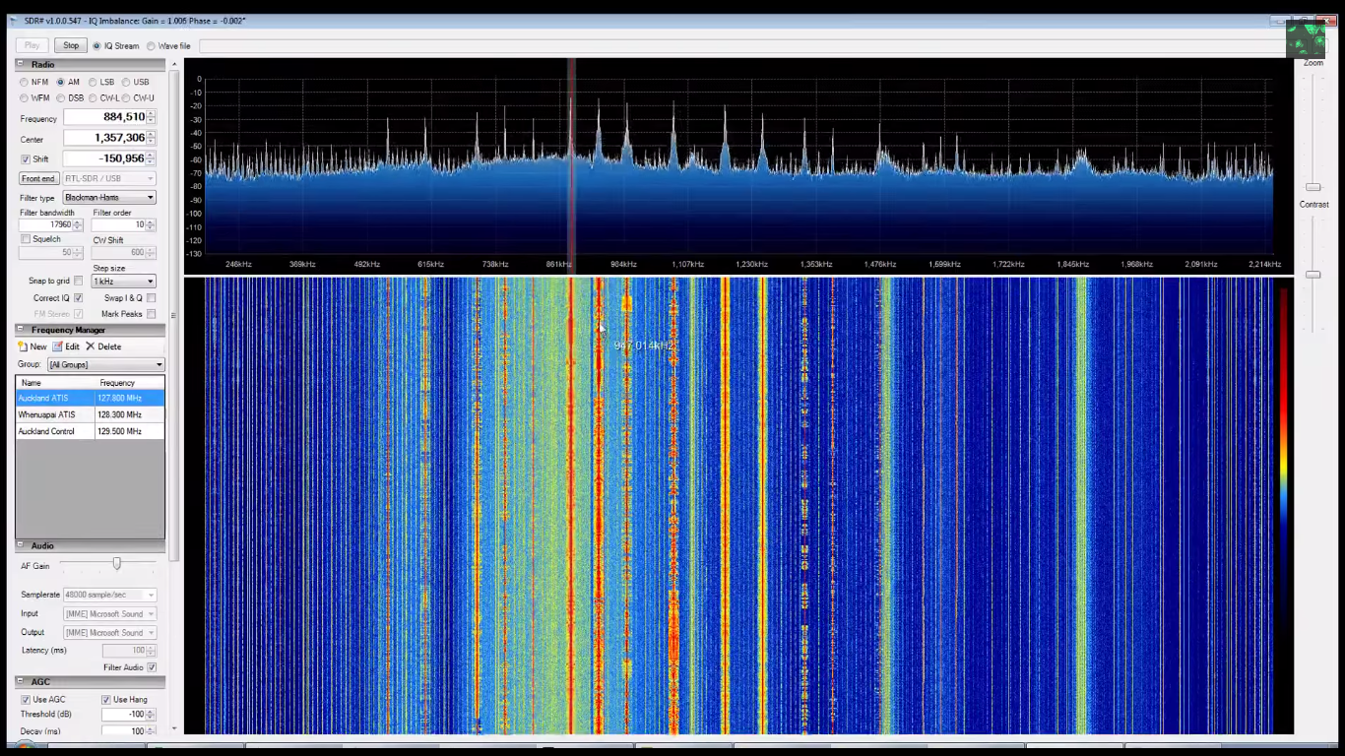This screenshot has width=1345, height=756.
Task: Disable Use Hang in AGC section
Action: (105, 699)
